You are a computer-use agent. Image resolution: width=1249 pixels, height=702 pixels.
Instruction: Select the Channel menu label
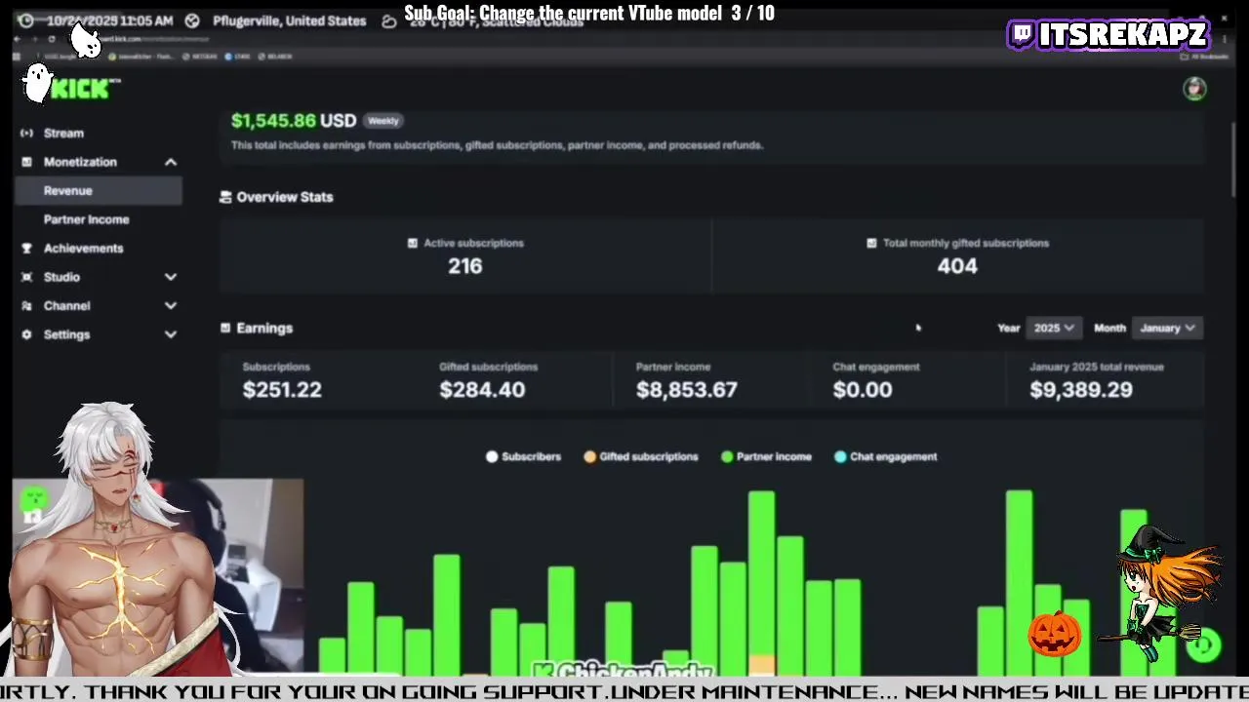[66, 306]
